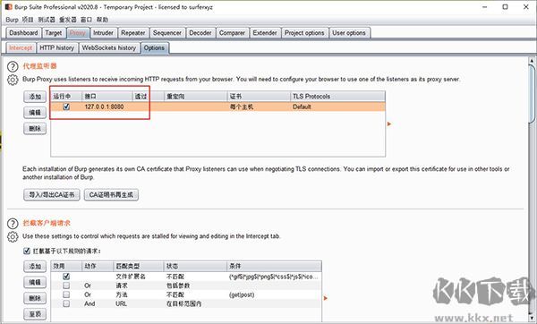Viewport: 537px width, 324px height.
Task: Switch to the Repeater tab
Action: [133, 33]
